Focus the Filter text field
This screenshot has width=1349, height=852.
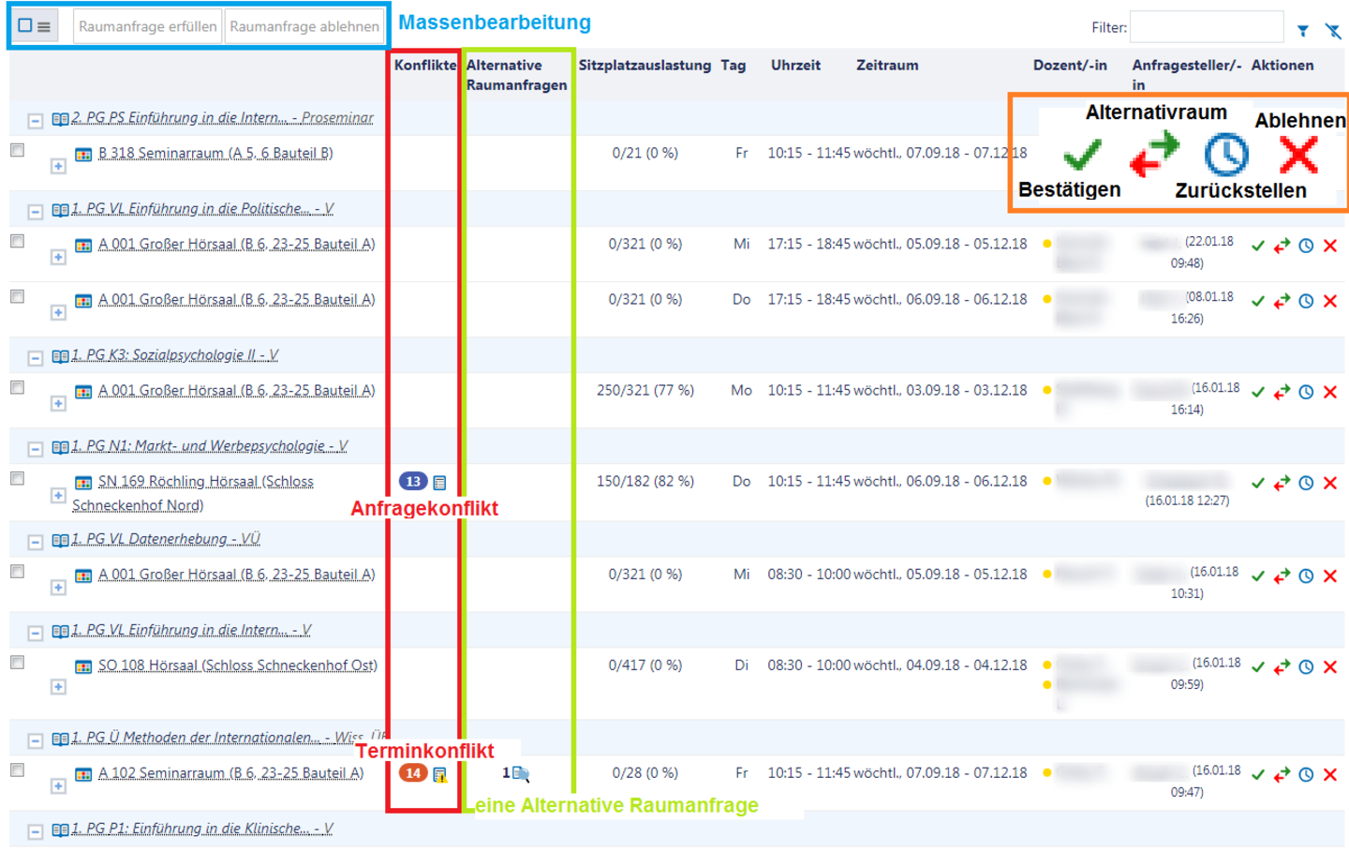tap(1207, 27)
